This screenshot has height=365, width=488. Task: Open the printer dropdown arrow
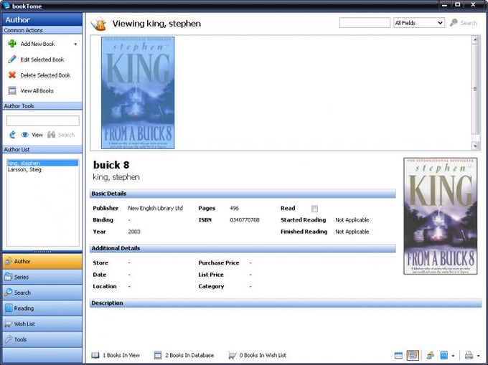tap(479, 356)
